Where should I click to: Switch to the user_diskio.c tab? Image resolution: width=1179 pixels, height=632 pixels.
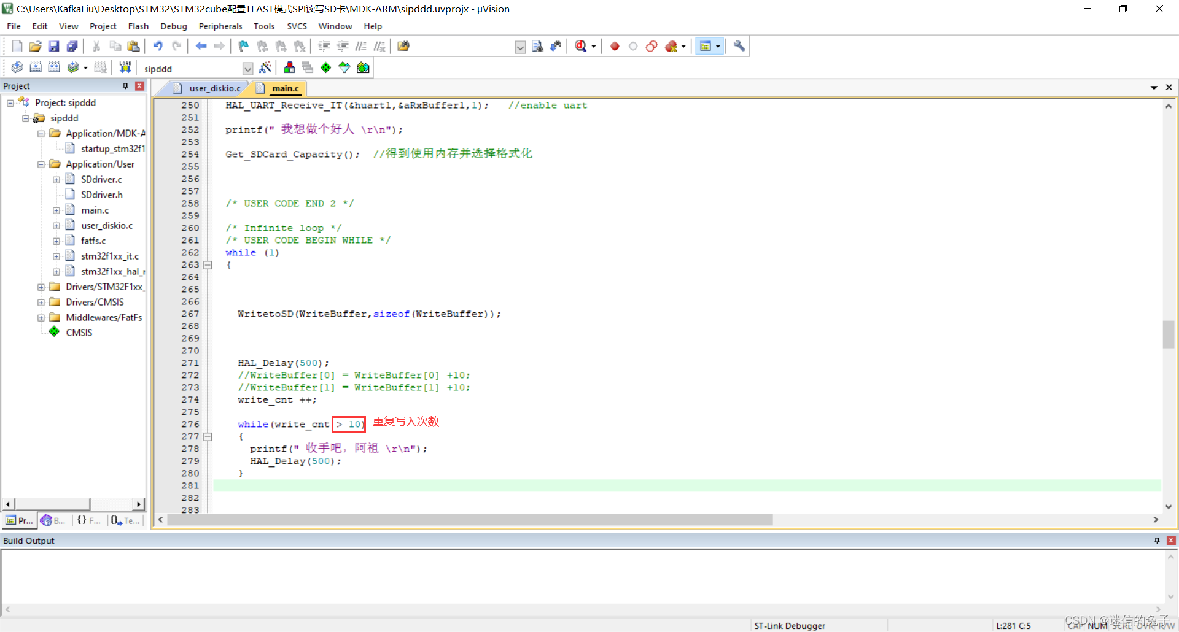214,88
